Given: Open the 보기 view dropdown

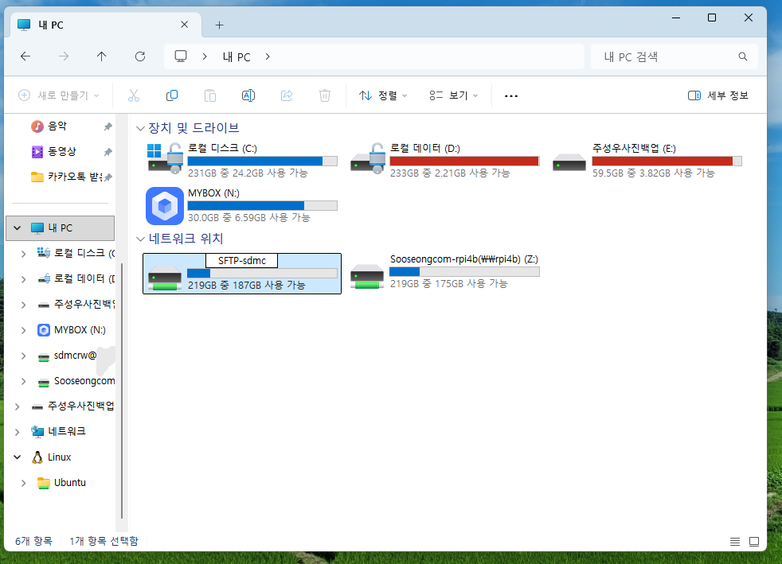Looking at the screenshot, I should click(x=454, y=95).
